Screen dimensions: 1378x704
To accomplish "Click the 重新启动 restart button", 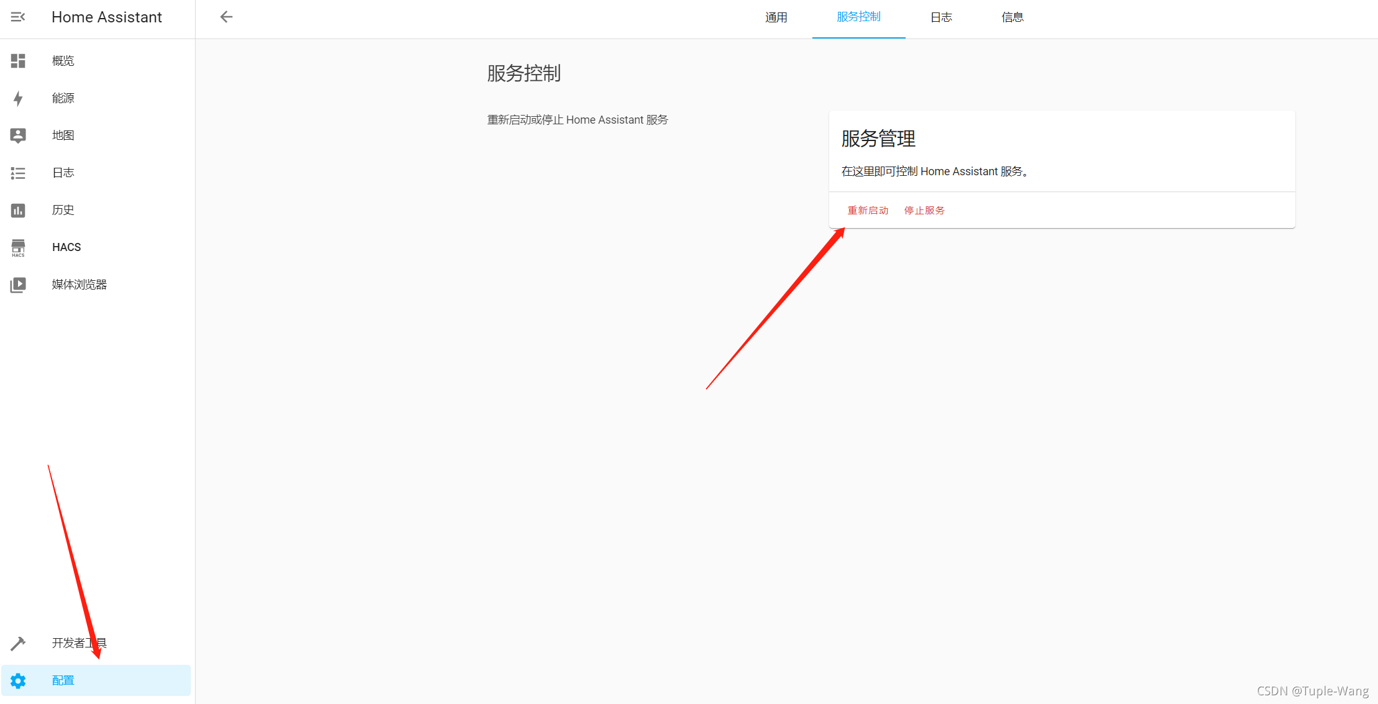I will 868,211.
